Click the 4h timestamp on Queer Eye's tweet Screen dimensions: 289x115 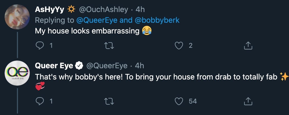click(x=140, y=66)
